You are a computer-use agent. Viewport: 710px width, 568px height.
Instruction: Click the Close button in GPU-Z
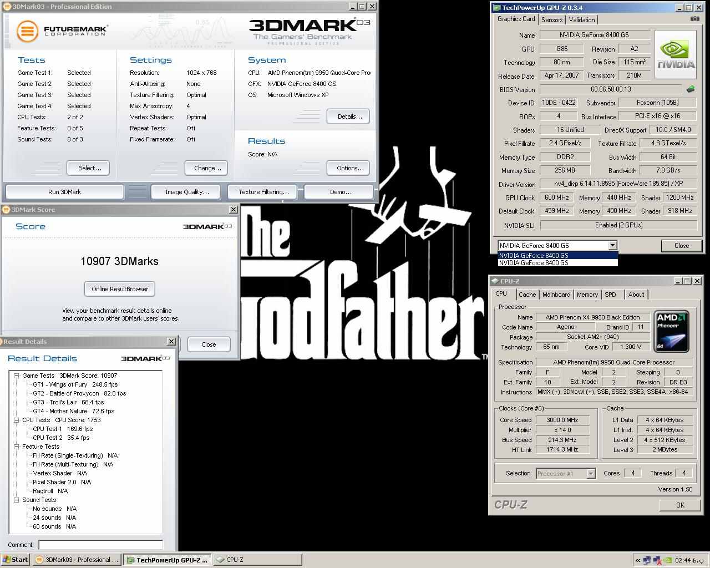(x=682, y=246)
